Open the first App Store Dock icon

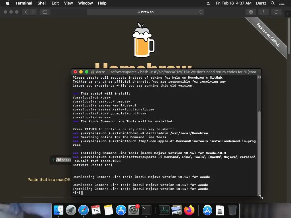click(x=121, y=210)
